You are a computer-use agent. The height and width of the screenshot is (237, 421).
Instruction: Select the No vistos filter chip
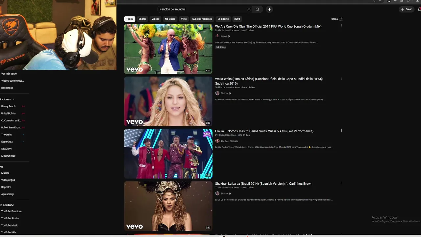[170, 19]
